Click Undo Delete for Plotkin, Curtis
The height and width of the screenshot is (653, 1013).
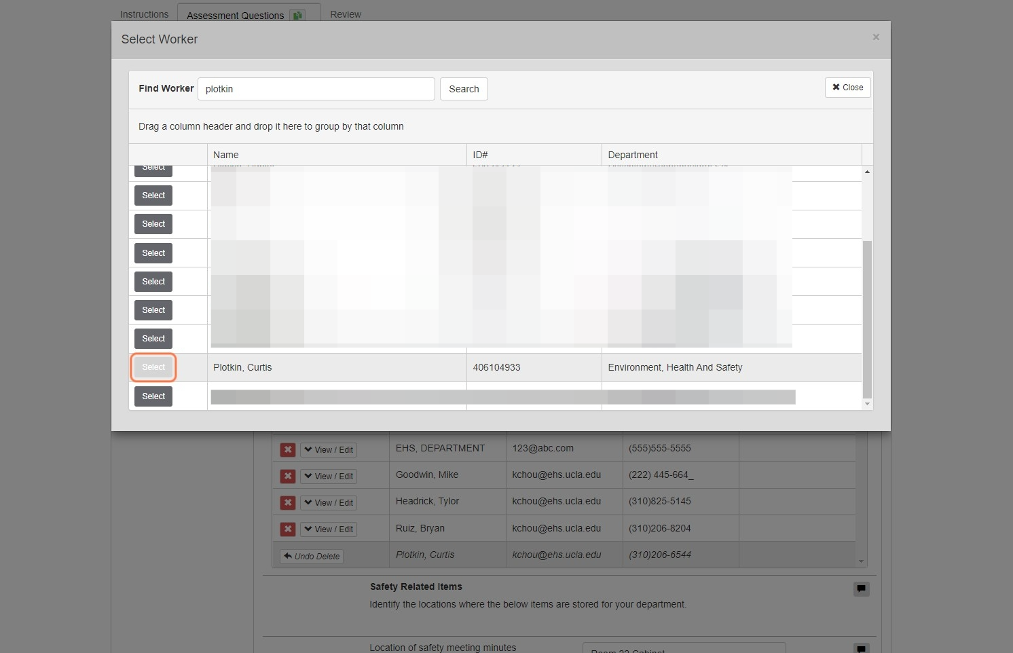[312, 556]
